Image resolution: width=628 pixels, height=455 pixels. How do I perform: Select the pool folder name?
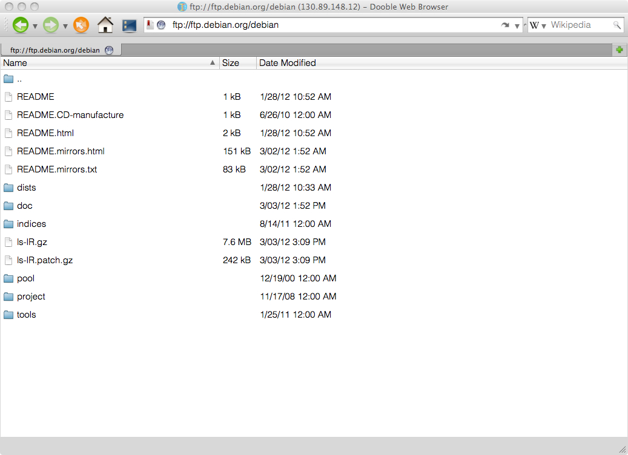coord(25,278)
